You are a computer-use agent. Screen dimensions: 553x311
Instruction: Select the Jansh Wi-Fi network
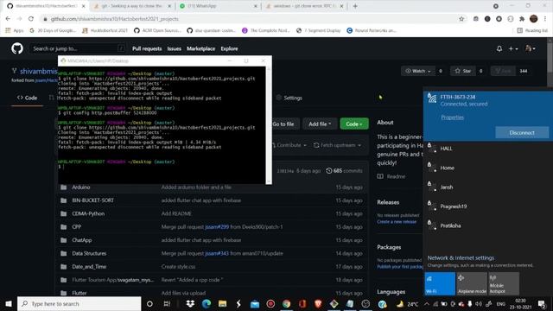pyautogui.click(x=487, y=187)
